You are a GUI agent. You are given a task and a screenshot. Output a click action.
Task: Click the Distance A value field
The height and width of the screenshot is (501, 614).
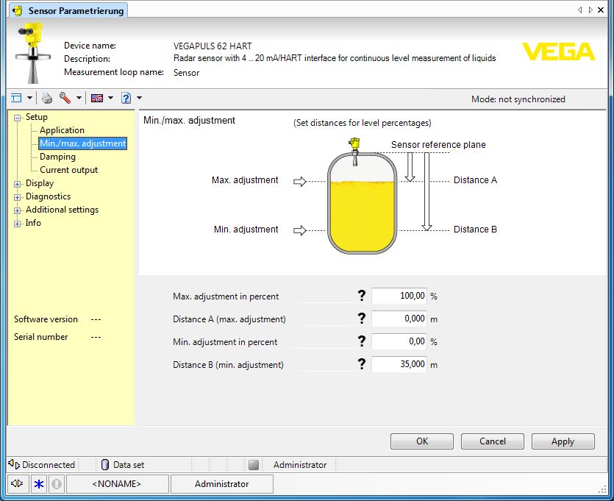pyautogui.click(x=399, y=319)
